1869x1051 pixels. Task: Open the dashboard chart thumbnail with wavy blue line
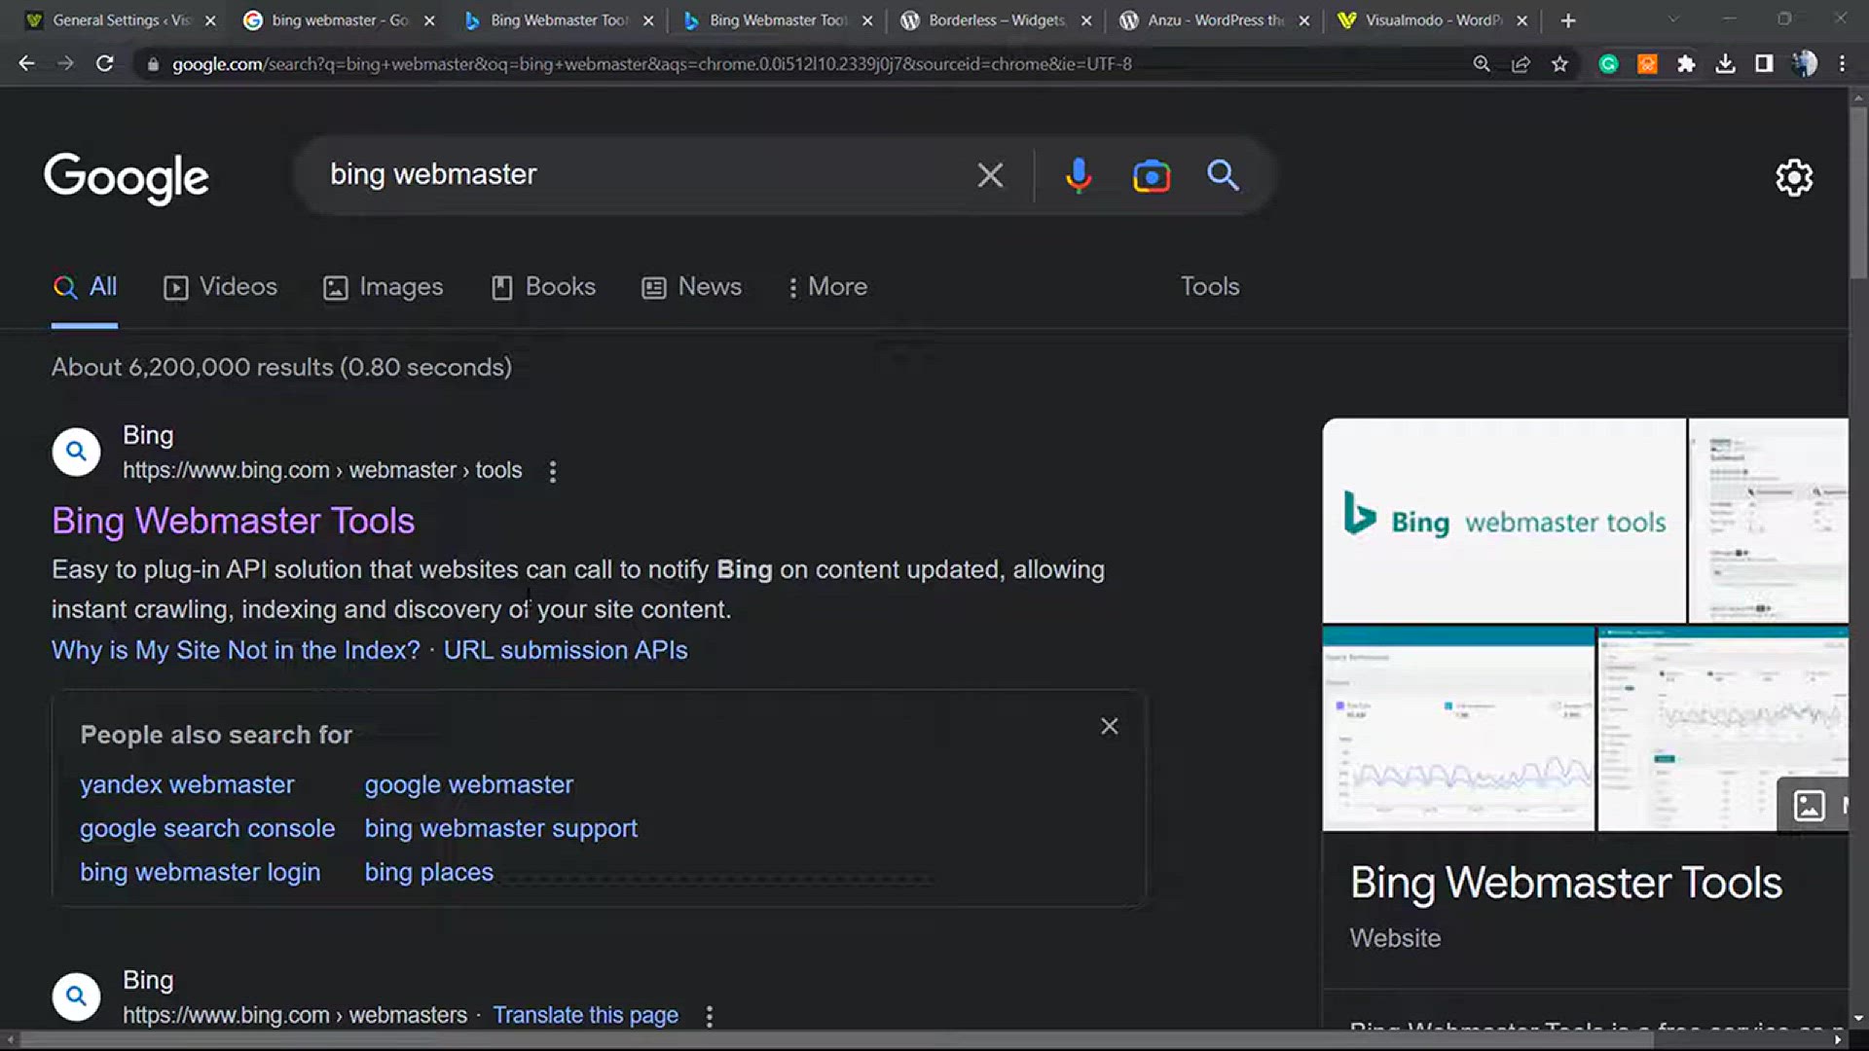point(1458,729)
